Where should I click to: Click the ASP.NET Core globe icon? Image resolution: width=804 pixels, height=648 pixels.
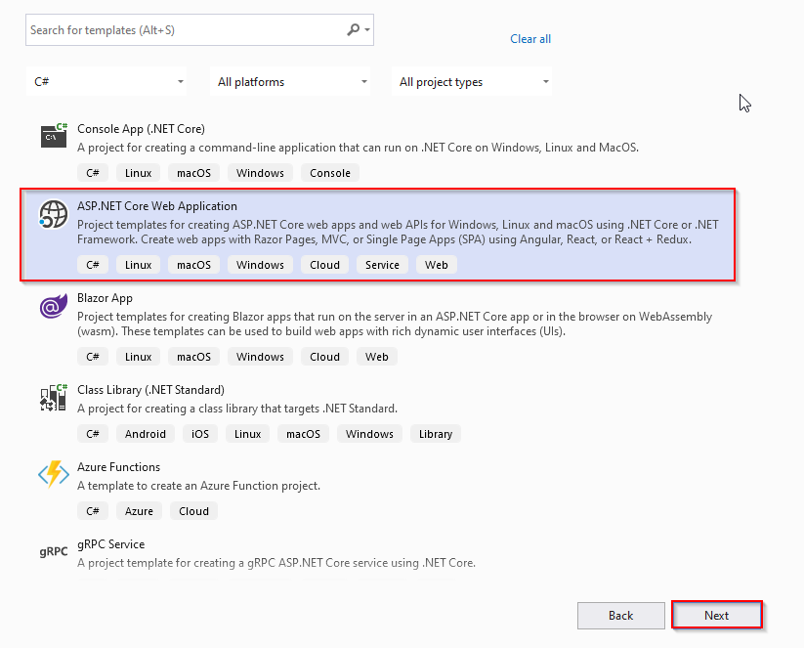tap(53, 214)
